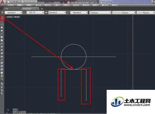
Task: Select the Table tool in draw toolbar
Action: tap(2, 73)
